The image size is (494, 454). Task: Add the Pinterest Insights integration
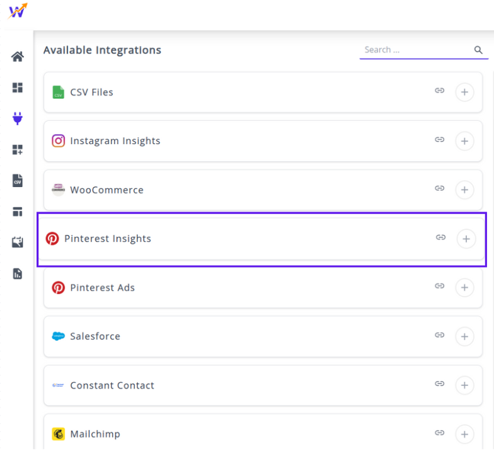click(466, 239)
